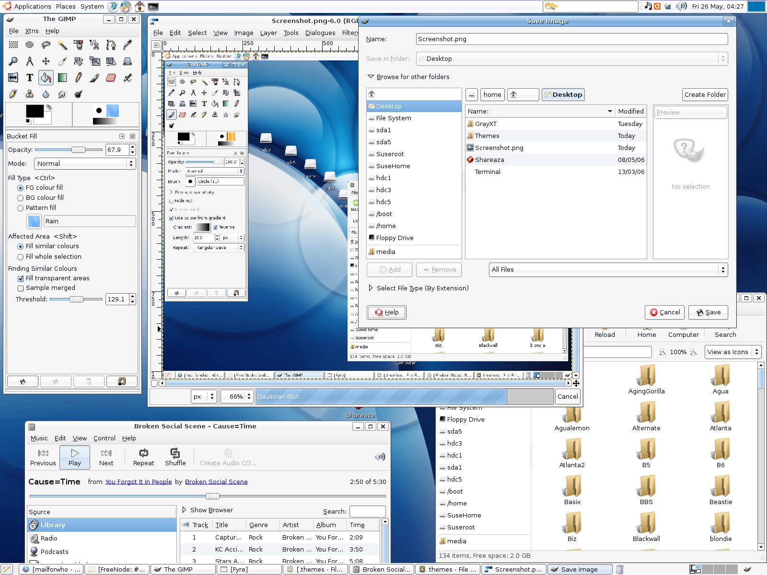
Task: Choose BG colour fill option
Action: point(40,198)
